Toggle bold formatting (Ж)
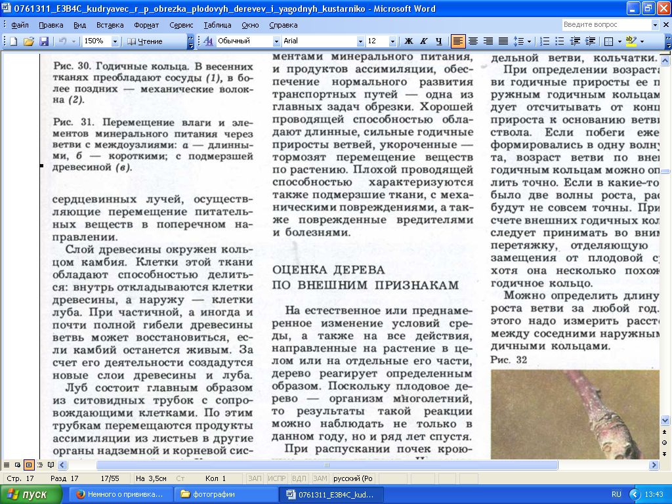The width and height of the screenshot is (672, 504). pos(409,41)
